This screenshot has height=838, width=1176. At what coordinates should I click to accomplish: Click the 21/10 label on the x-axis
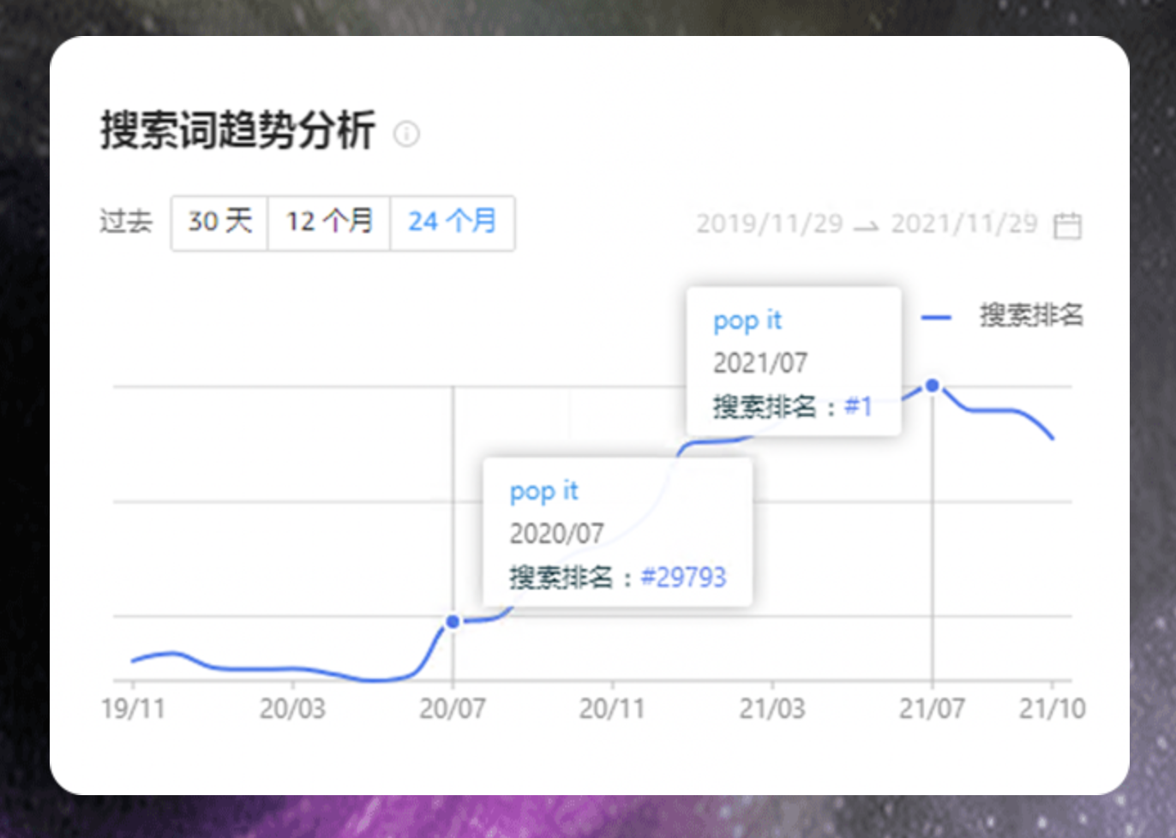(1053, 709)
